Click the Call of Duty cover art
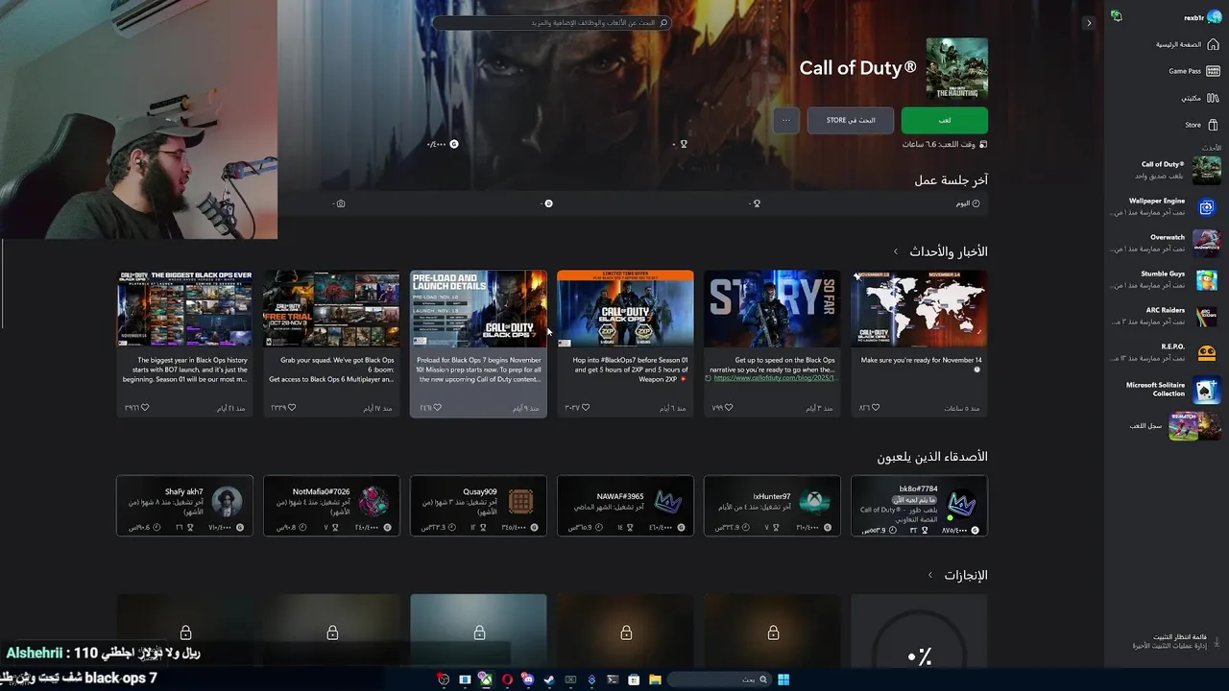The width and height of the screenshot is (1229, 691). pos(957,68)
